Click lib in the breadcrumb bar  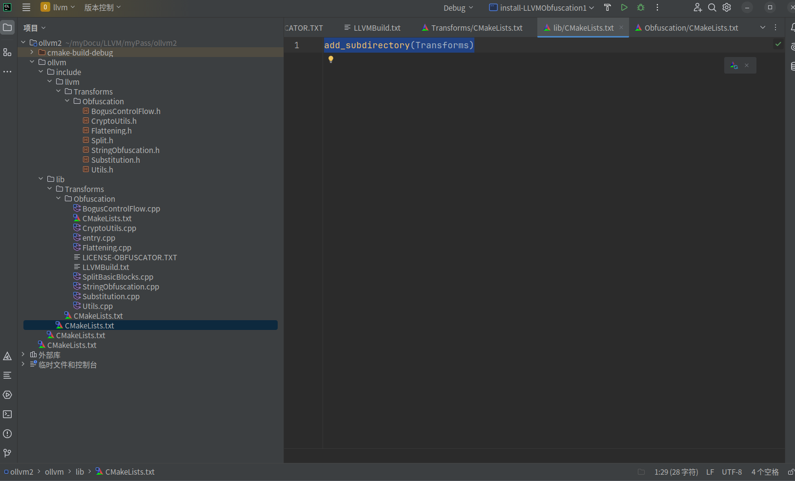coord(80,472)
